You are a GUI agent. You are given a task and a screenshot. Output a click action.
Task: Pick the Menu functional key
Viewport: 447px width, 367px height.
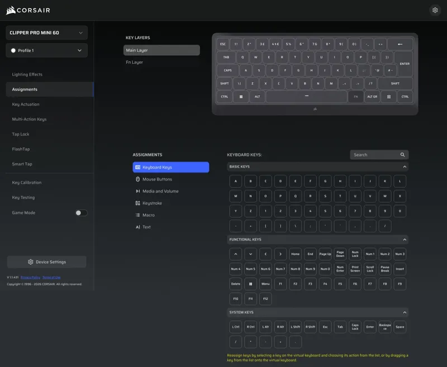(265, 284)
